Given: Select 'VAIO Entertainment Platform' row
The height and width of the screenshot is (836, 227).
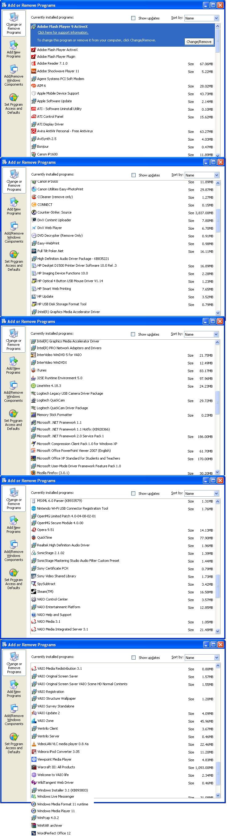Looking at the screenshot, I should pos(123,607).
